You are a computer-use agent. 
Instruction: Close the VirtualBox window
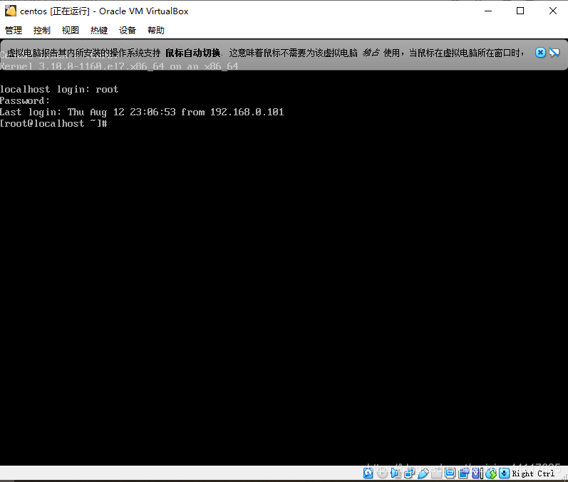pyautogui.click(x=553, y=11)
